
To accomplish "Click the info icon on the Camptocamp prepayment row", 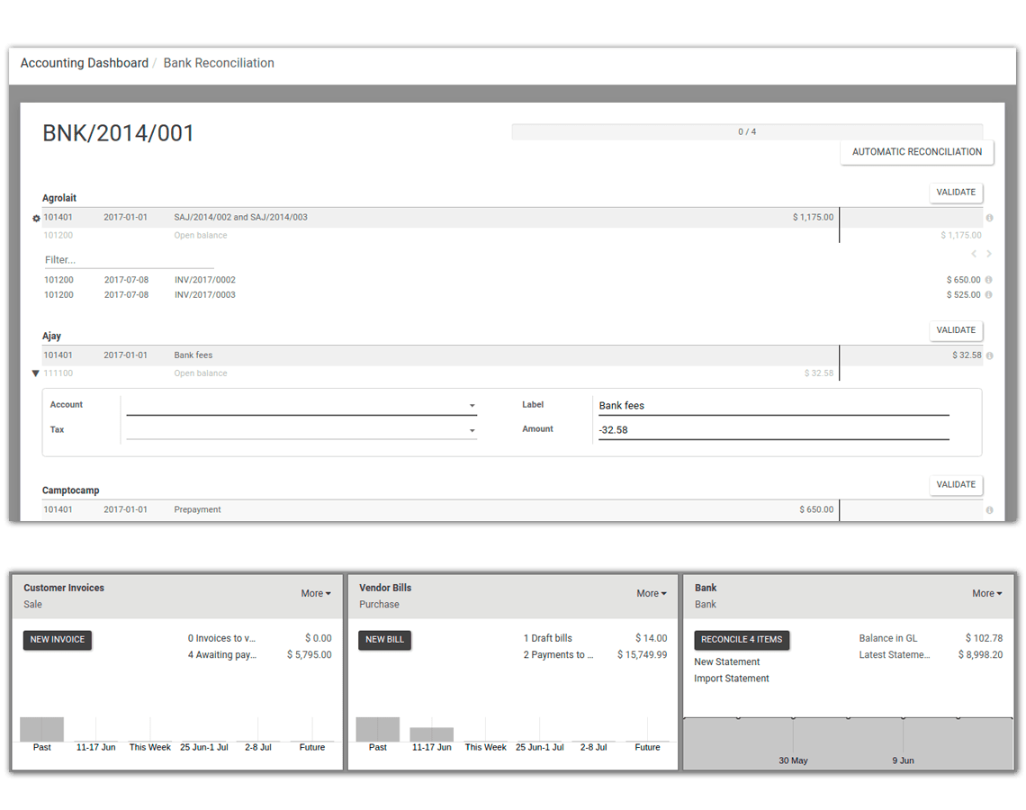I will click(x=989, y=509).
